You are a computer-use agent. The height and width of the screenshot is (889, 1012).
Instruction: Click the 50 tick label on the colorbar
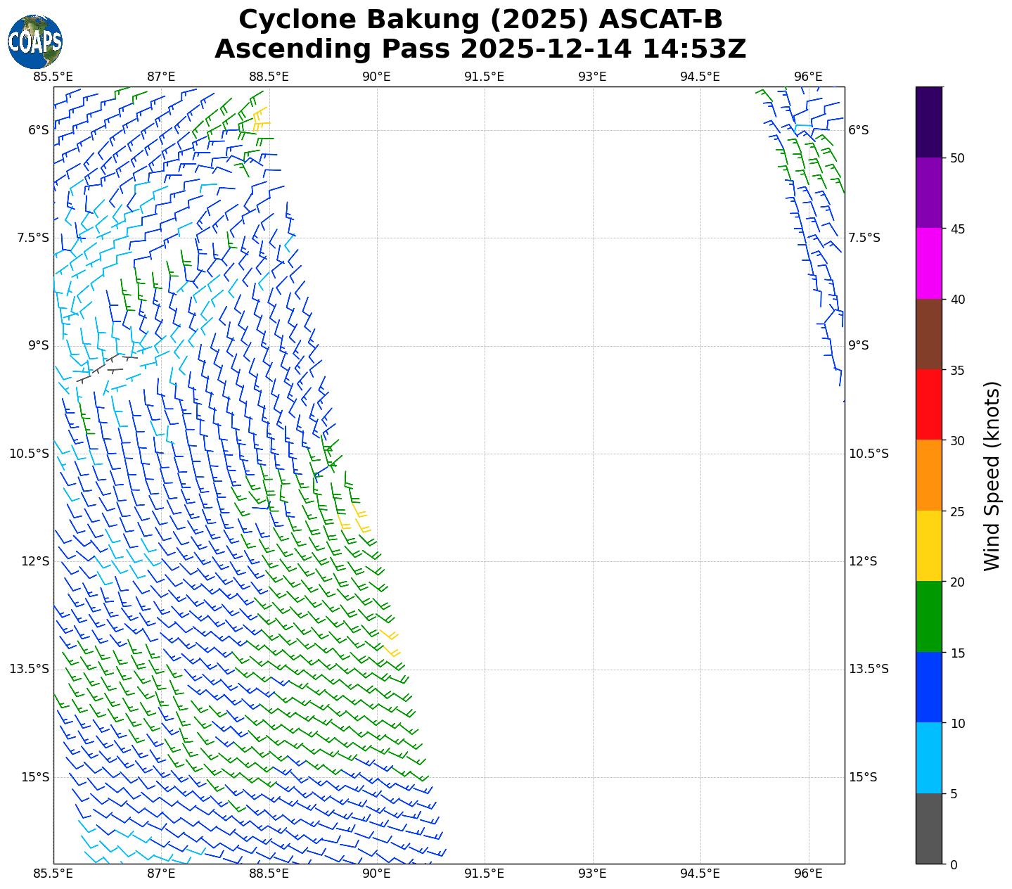pyautogui.click(x=956, y=158)
